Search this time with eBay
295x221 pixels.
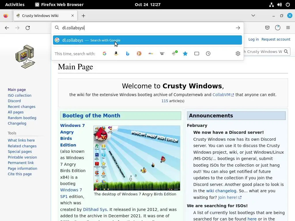(x=151, y=54)
